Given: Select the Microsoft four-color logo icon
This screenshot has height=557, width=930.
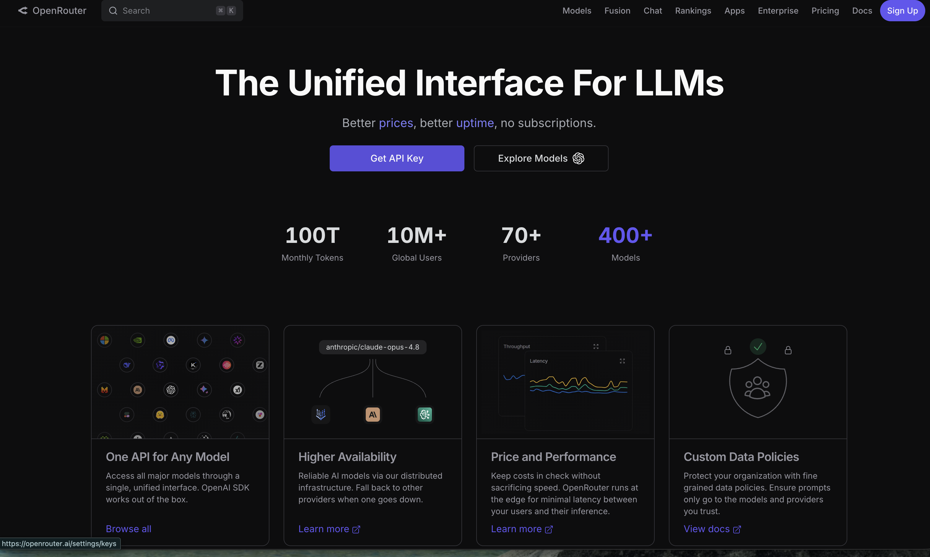Looking at the screenshot, I should (105, 340).
